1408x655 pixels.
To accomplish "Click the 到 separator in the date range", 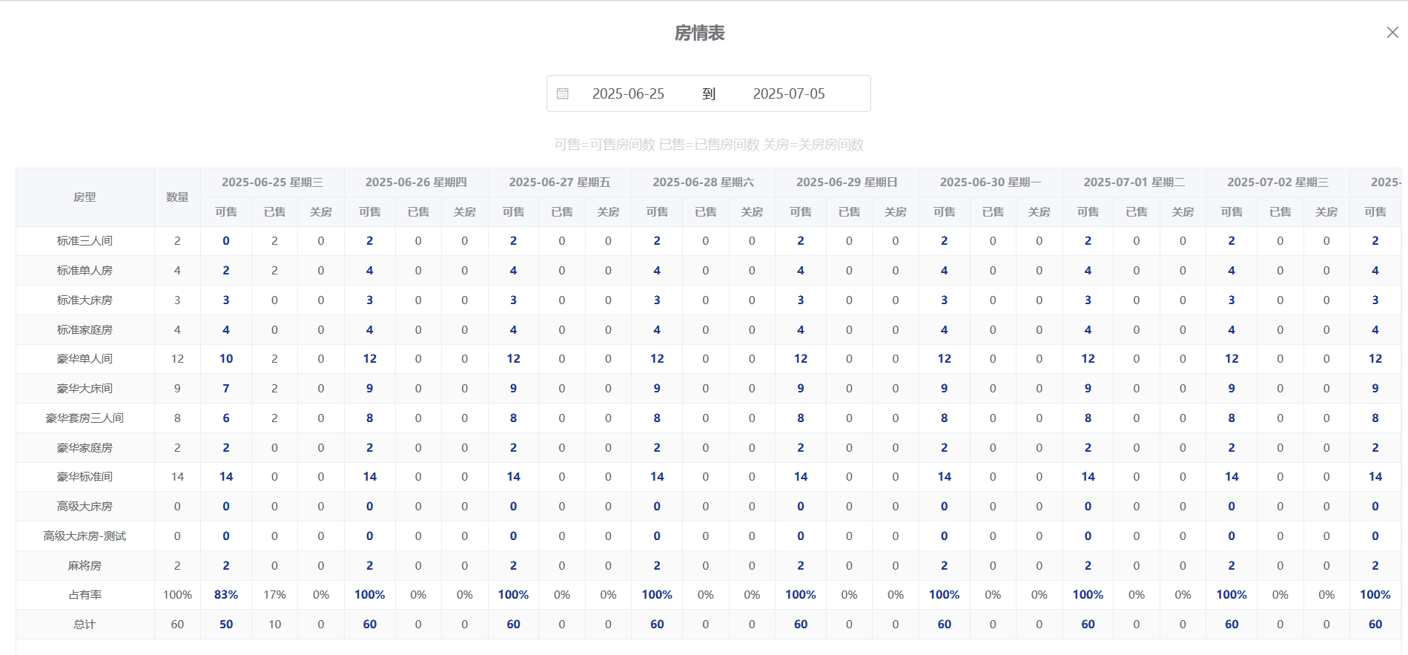I will click(x=709, y=93).
